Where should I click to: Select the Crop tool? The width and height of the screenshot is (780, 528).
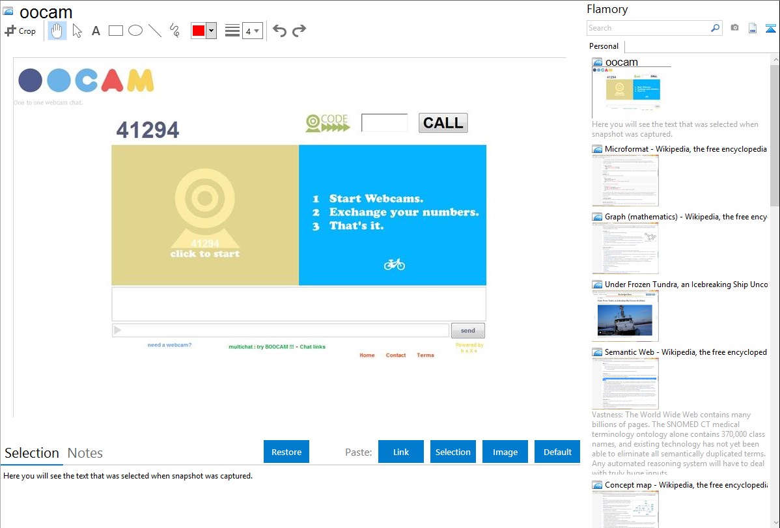point(20,31)
